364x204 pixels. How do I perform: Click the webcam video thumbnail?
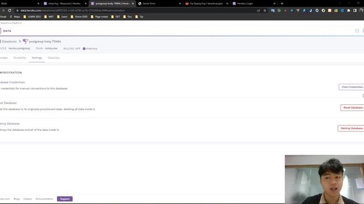(x=324, y=179)
